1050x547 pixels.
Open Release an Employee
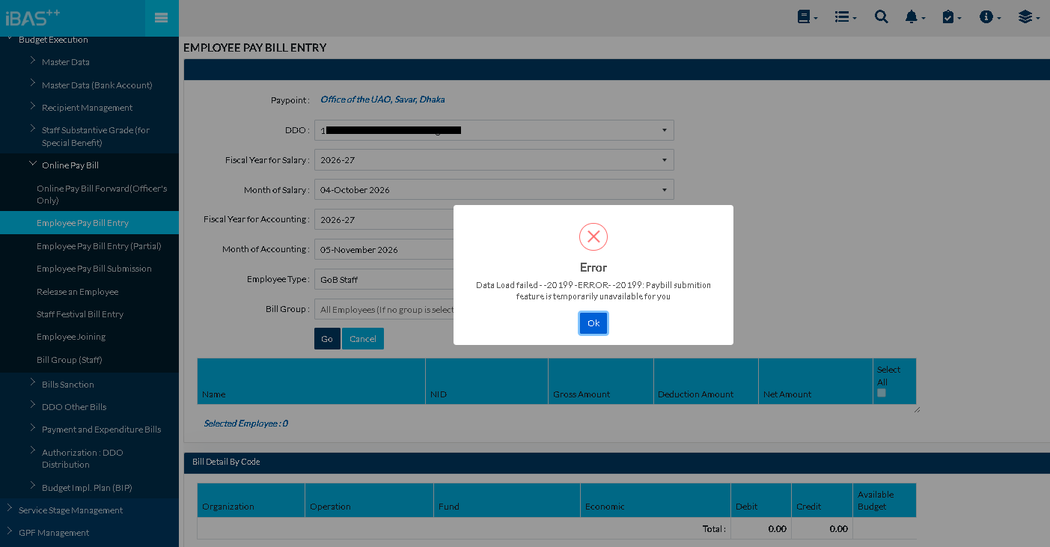[78, 292]
